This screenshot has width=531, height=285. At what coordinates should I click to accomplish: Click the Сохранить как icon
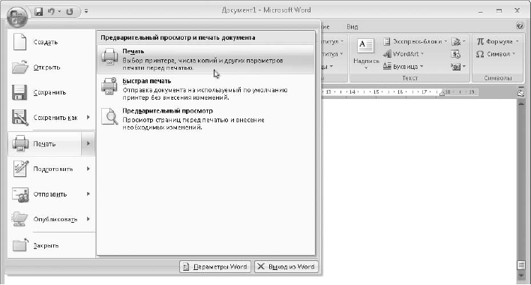19,118
